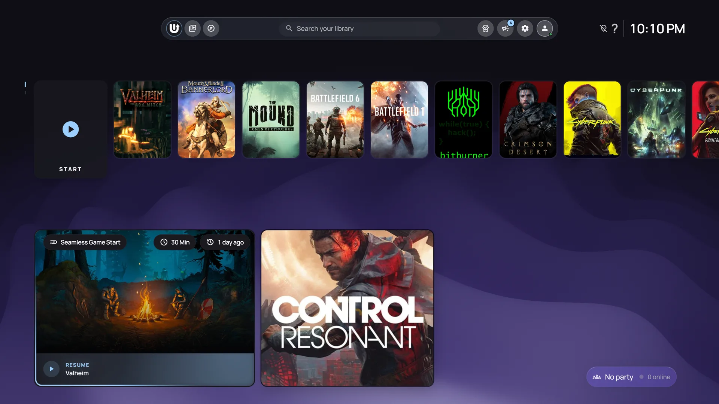Click the magnifier search icon

[x=289, y=28]
